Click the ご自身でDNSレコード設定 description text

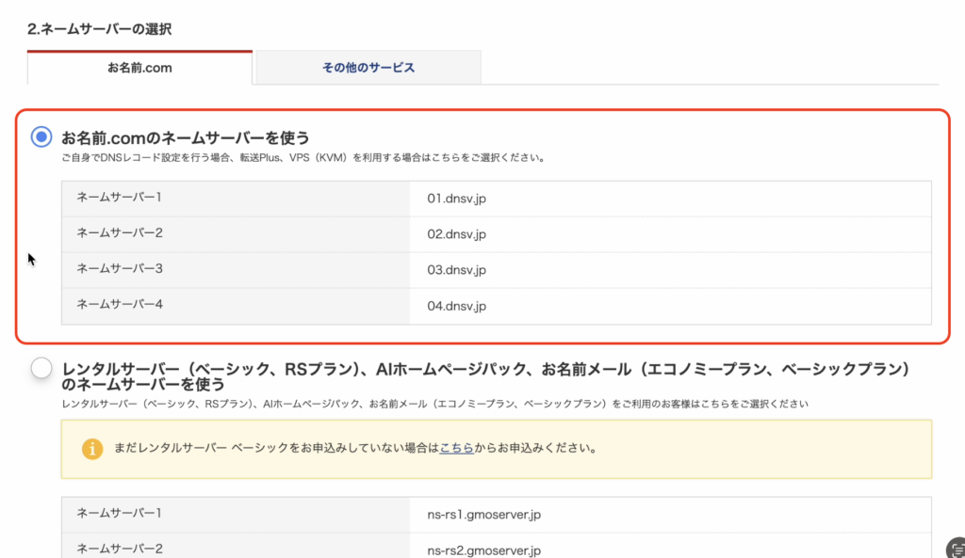pos(302,158)
